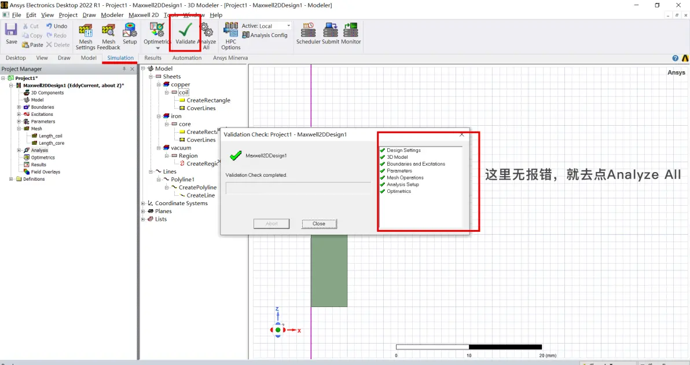Open the Setup tool
This screenshot has height=365, width=690.
pos(130,34)
